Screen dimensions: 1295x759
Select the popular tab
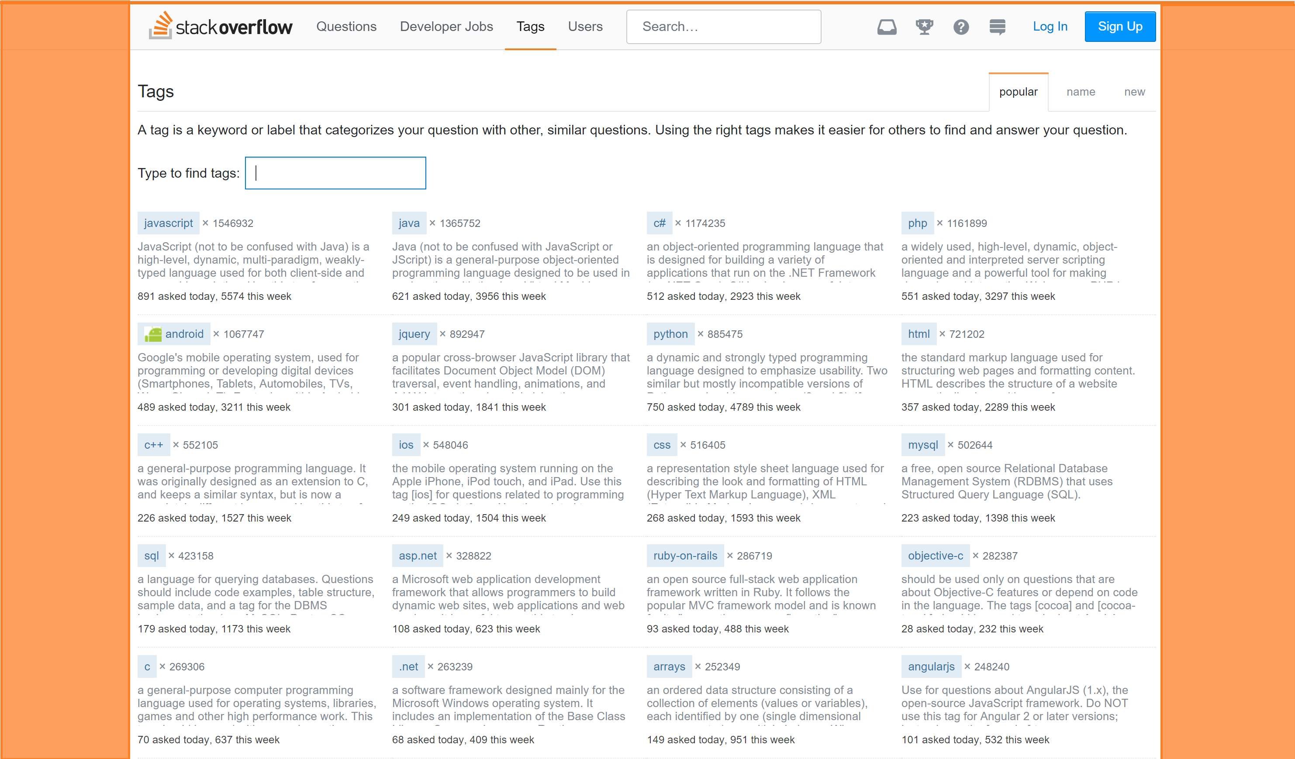coord(1018,92)
